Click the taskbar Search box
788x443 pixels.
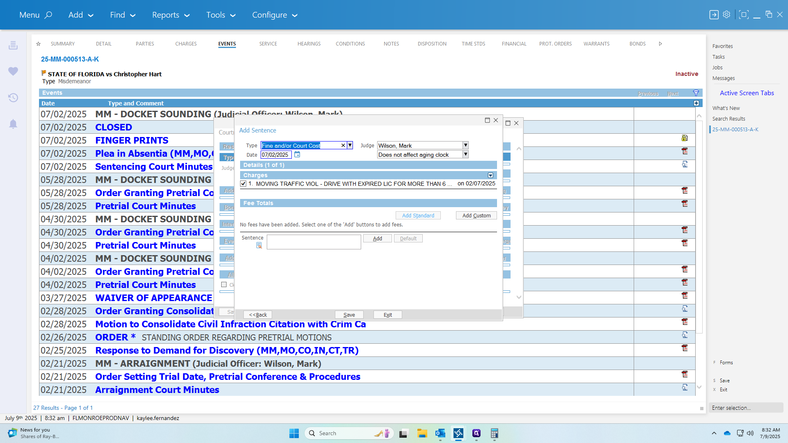tap(349, 433)
